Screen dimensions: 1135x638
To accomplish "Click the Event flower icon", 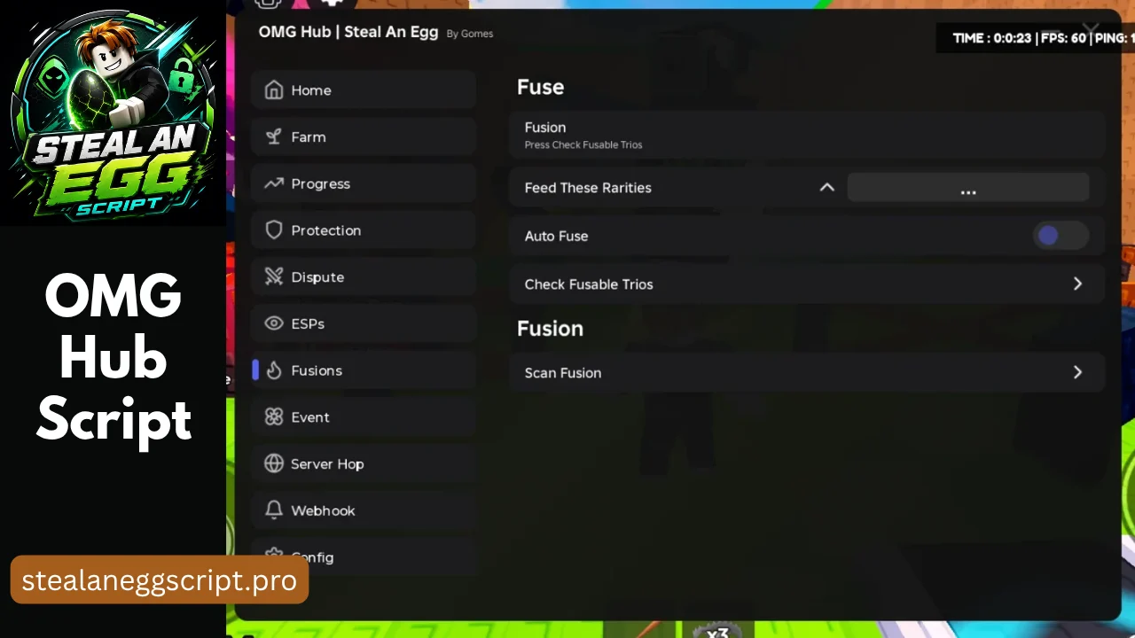I will (x=274, y=416).
